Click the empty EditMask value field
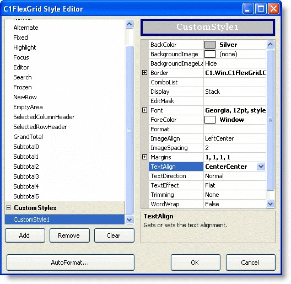 (235, 101)
